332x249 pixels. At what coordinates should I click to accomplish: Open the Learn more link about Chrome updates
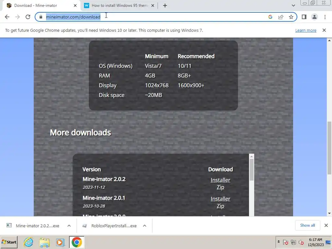[x=306, y=30]
